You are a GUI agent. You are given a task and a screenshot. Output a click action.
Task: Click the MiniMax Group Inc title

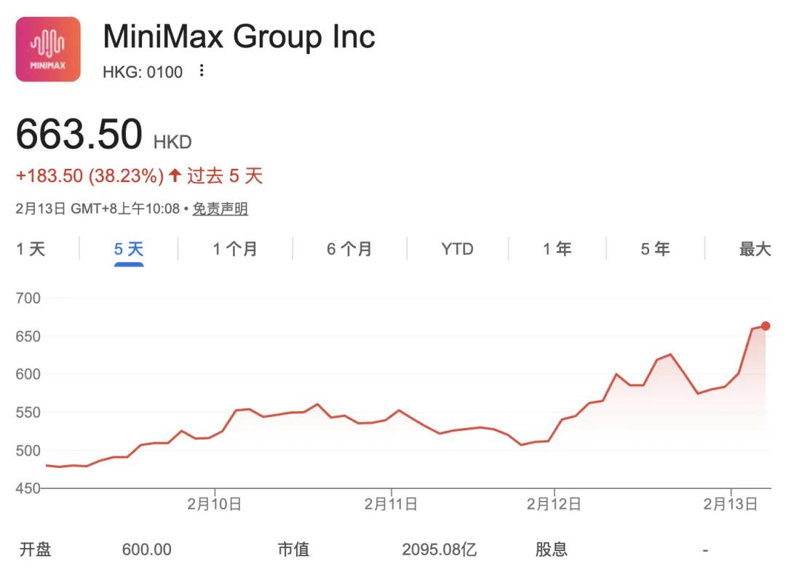(239, 36)
